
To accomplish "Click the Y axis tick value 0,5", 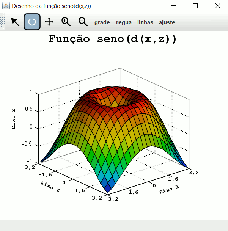I will (29, 109).
